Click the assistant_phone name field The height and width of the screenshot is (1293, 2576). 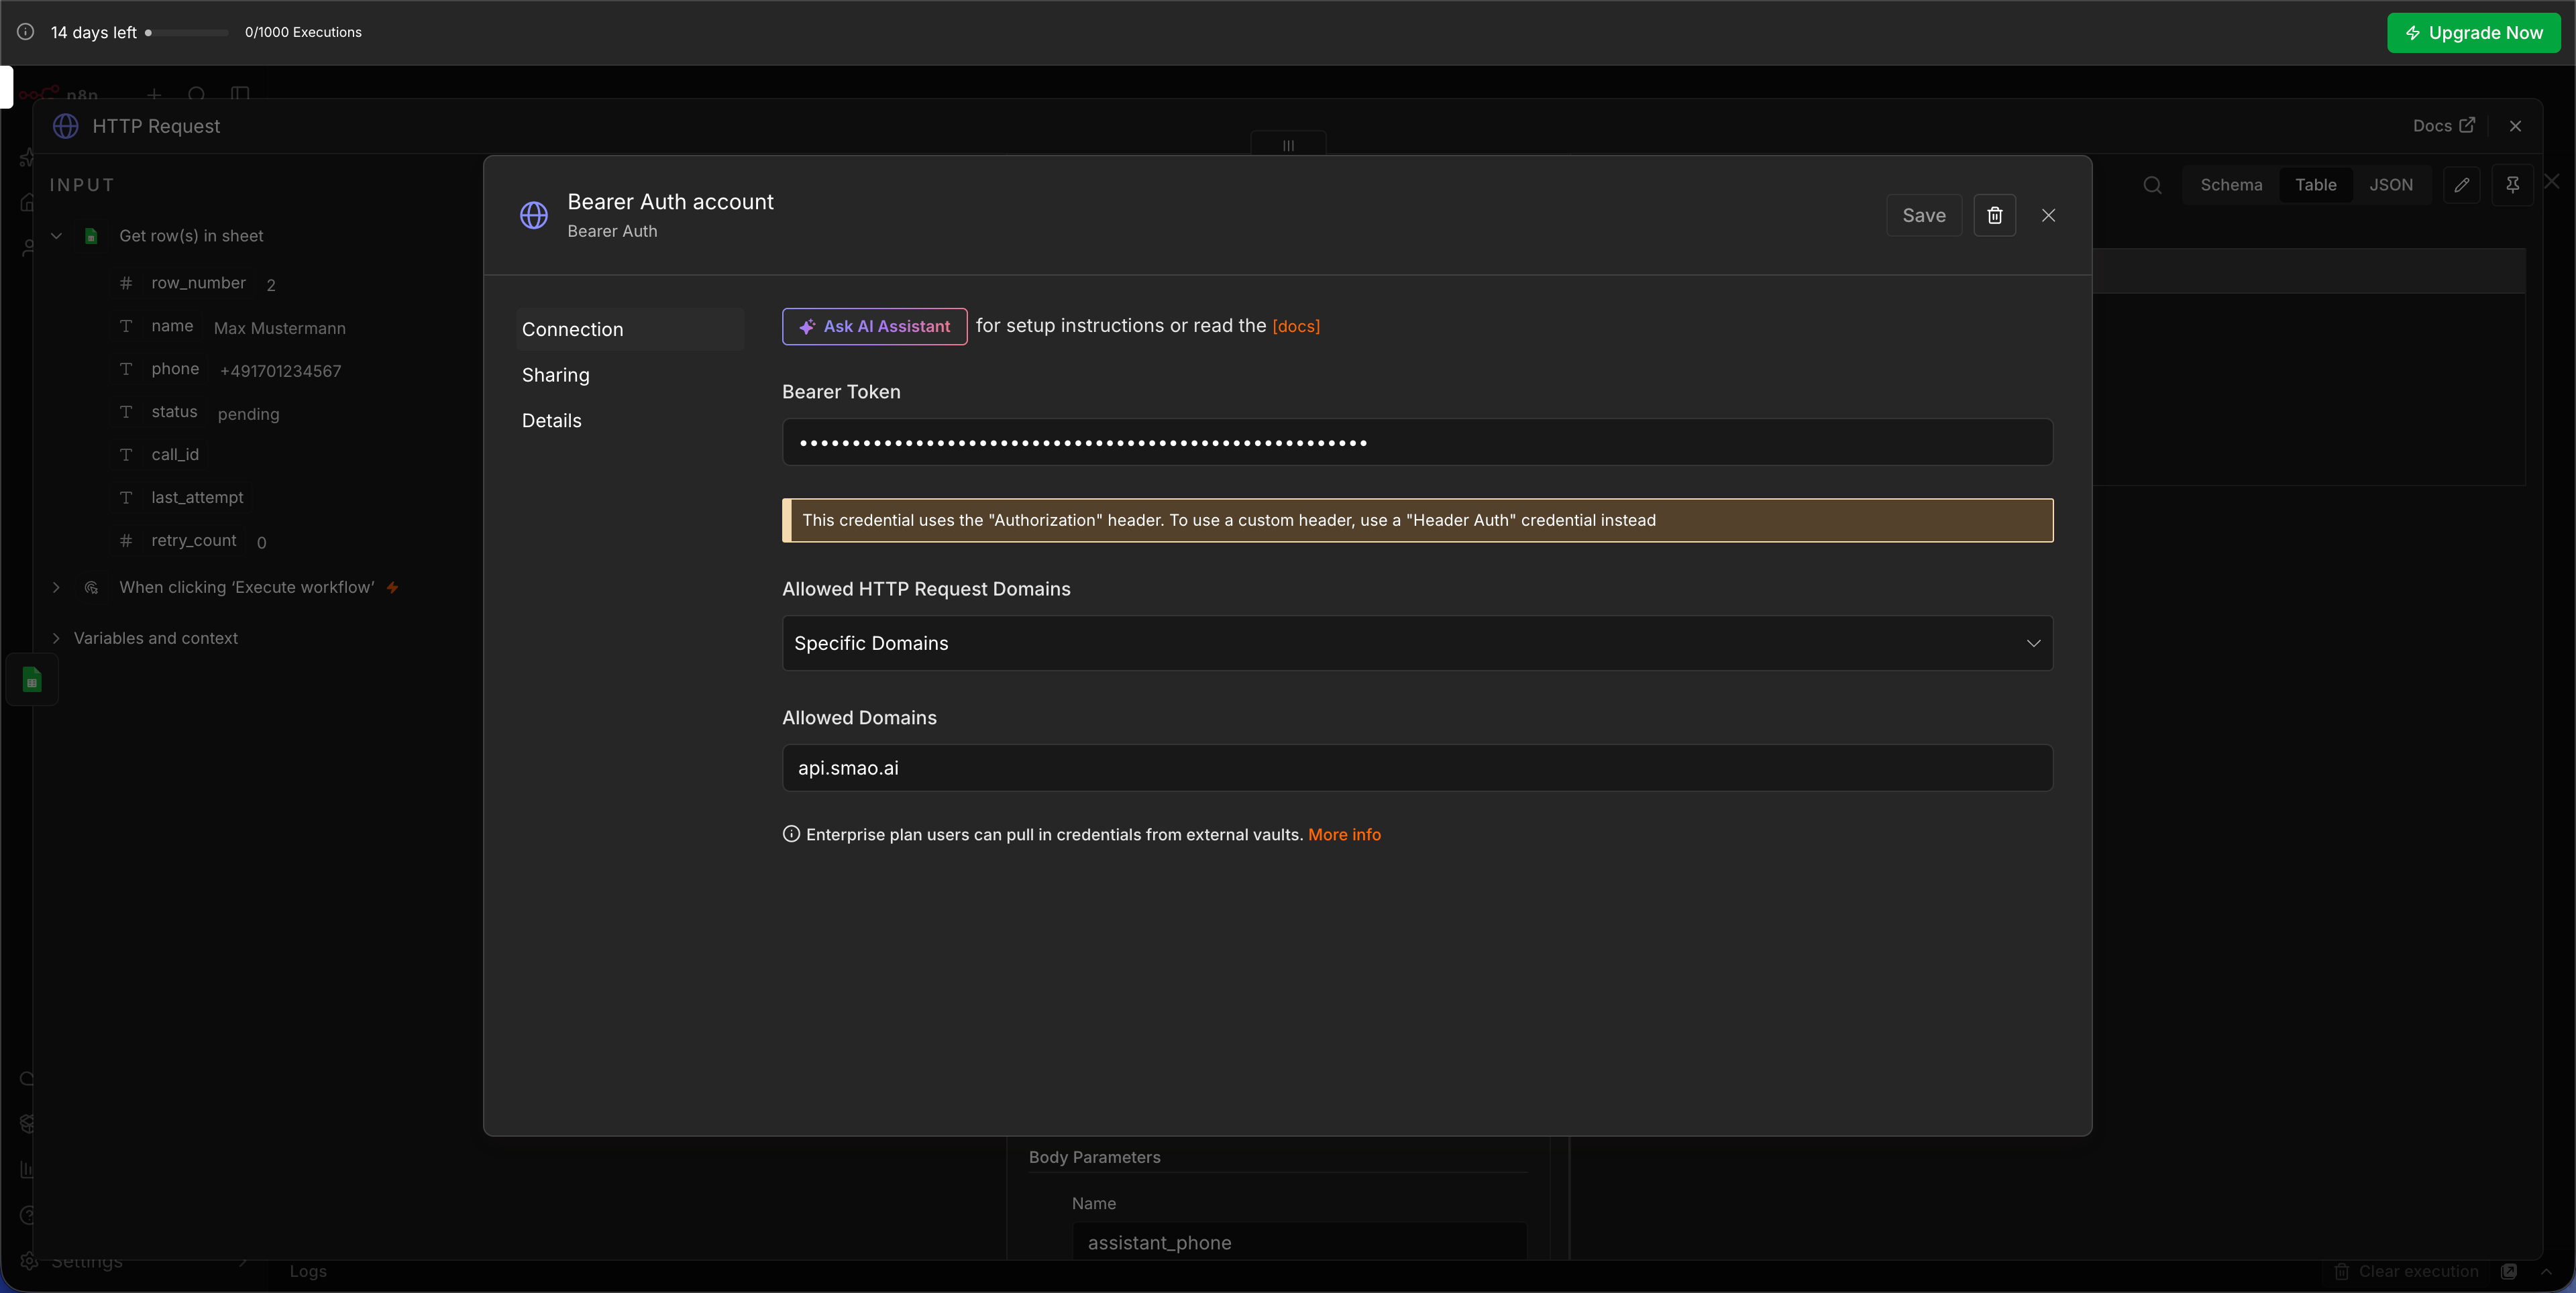(x=1299, y=1242)
